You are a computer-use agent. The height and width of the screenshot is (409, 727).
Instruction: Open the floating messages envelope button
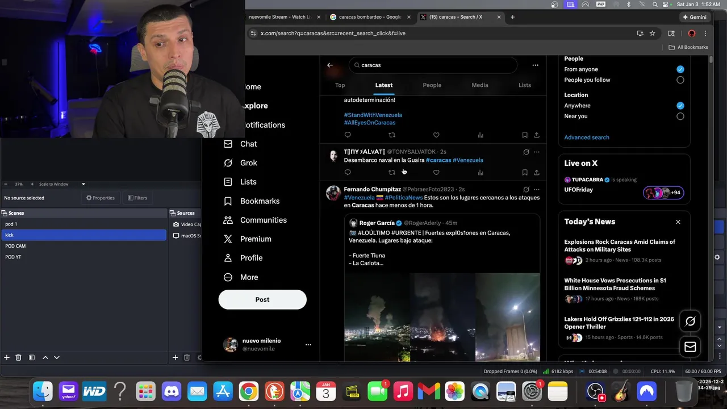pos(690,347)
